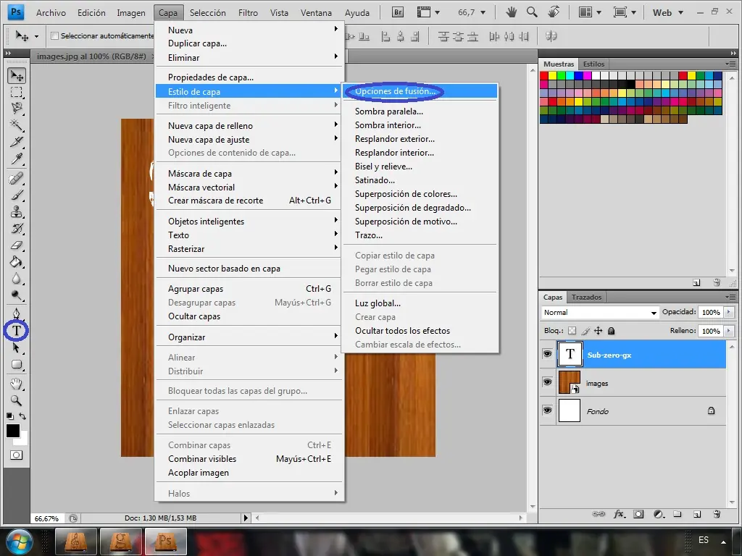Select the Healing Brush tool
Image resolution: width=742 pixels, height=556 pixels.
coord(17,178)
